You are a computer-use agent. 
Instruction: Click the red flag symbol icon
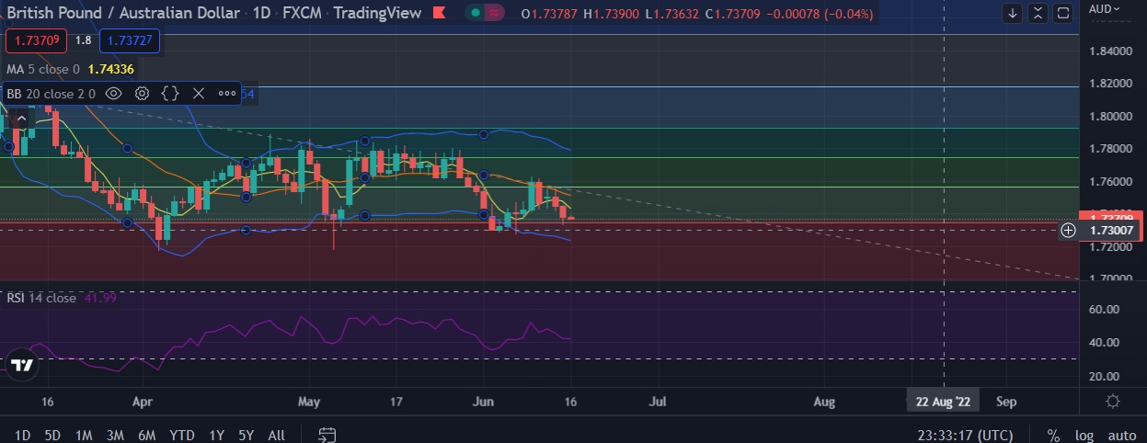tap(439, 13)
